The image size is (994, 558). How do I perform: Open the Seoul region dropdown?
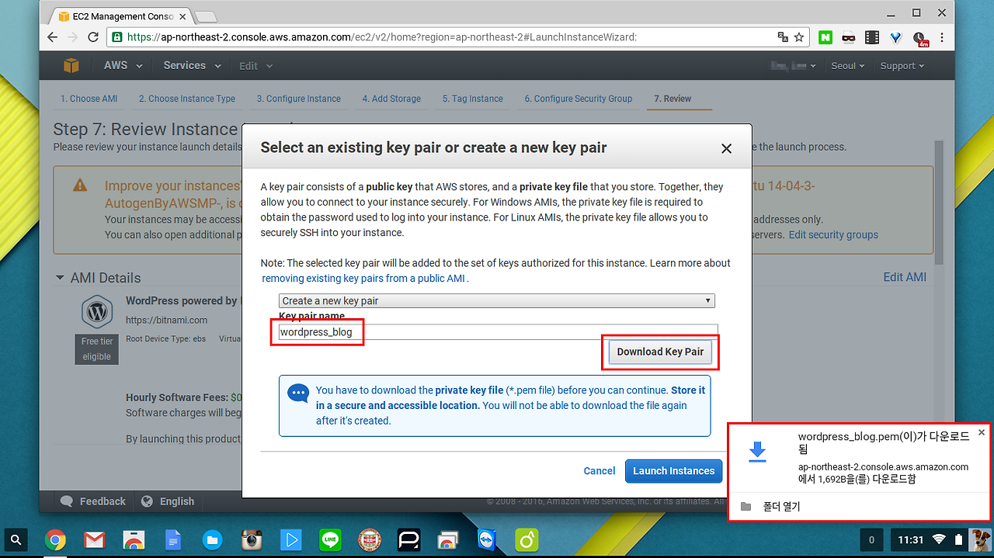[x=848, y=66]
